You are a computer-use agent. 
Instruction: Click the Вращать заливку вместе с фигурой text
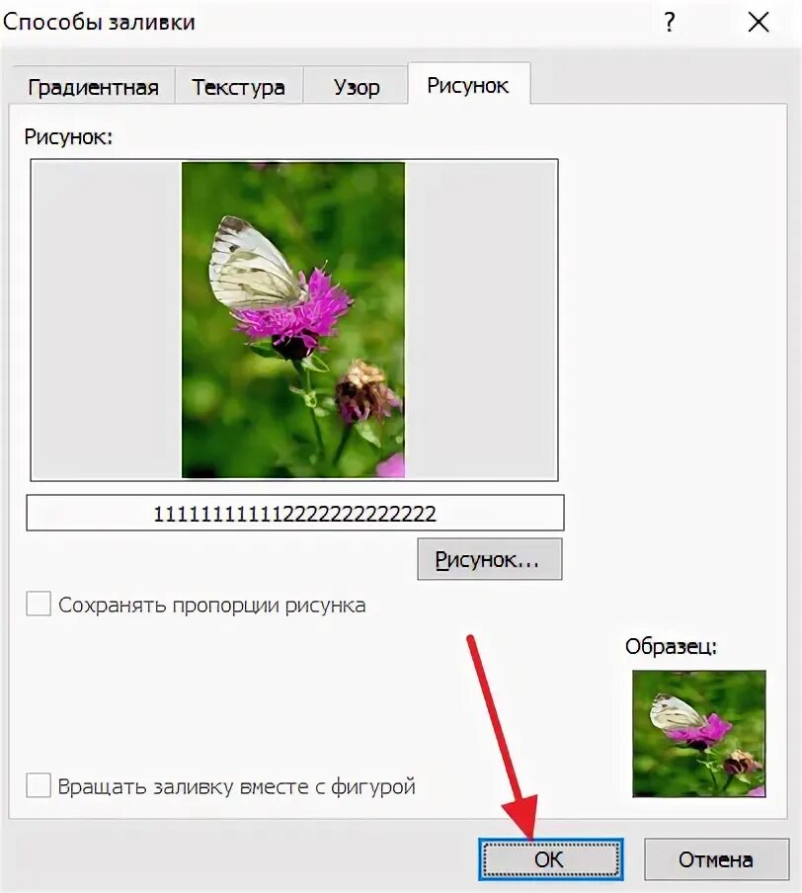tap(236, 786)
